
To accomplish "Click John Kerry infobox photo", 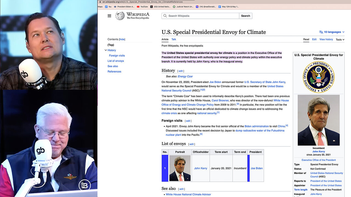I will coord(319,120).
